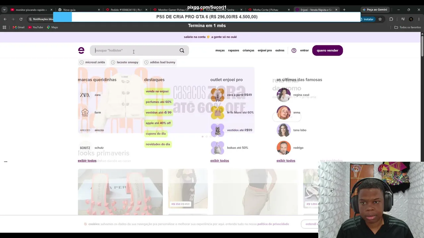424x238 pixels.
Task: Select recent search 'microsd zelda'
Action: tap(92, 62)
